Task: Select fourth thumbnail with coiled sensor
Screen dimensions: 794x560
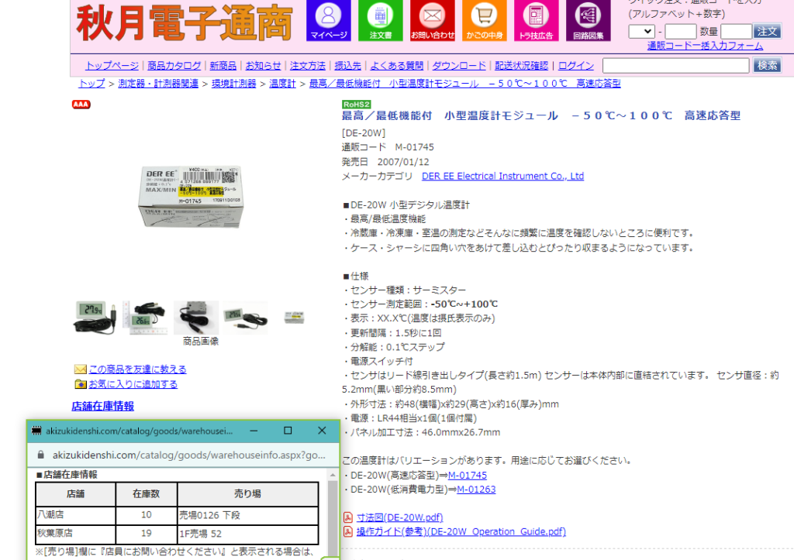Action: pos(246,318)
